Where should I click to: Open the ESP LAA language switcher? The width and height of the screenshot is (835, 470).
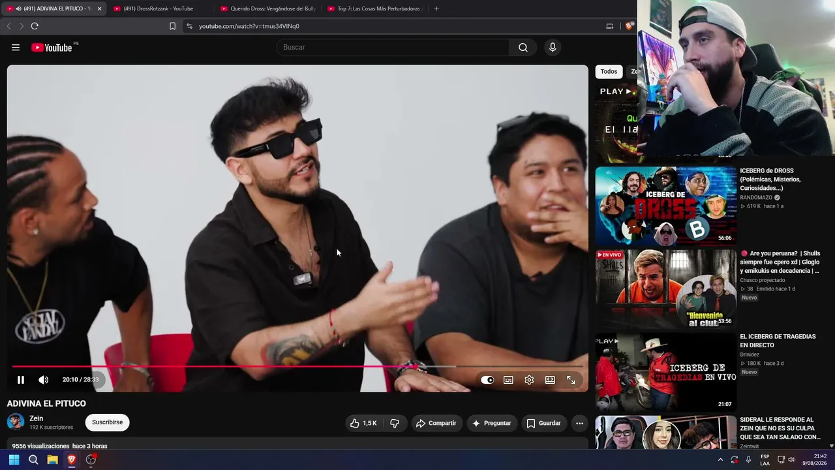[x=765, y=460]
